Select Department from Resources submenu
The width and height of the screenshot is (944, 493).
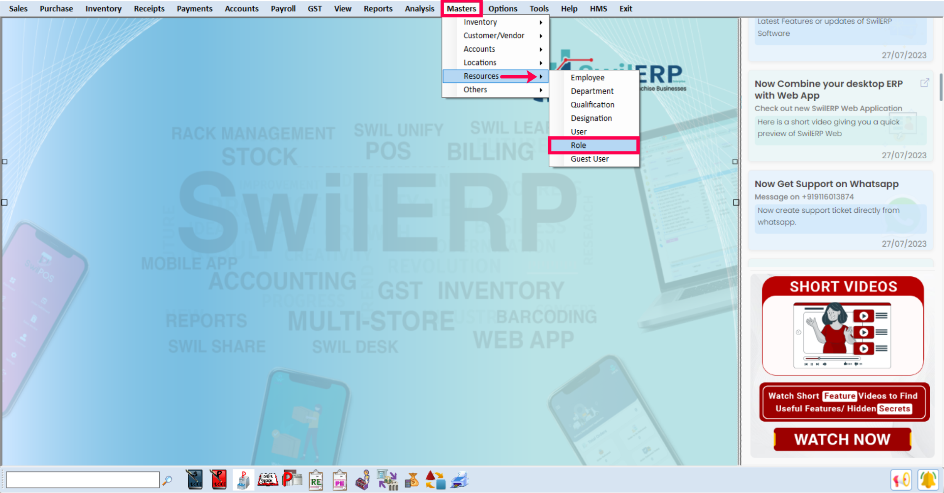(x=594, y=91)
